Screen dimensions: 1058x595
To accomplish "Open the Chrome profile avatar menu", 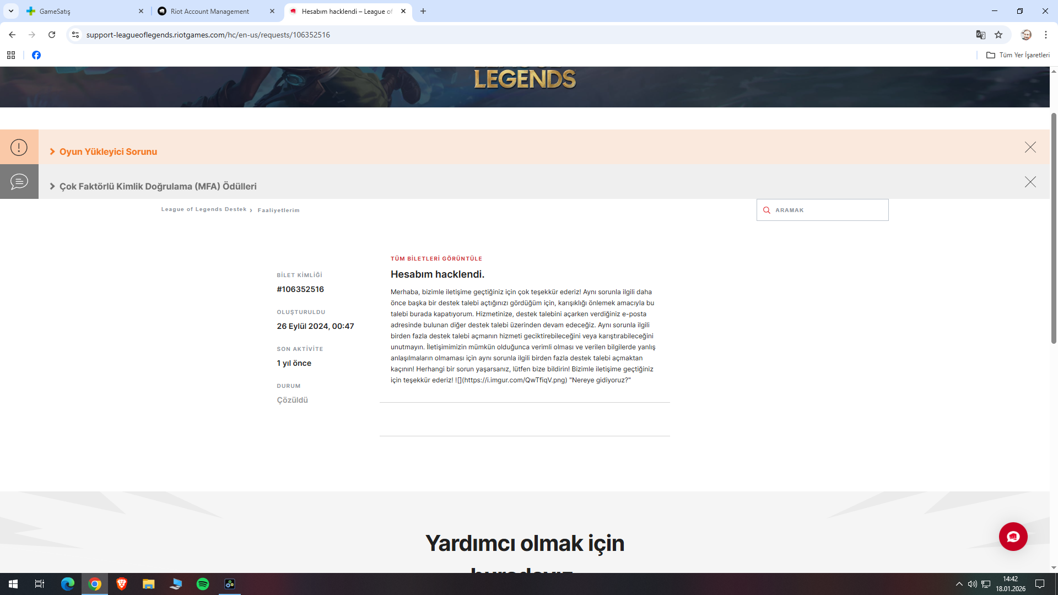I will point(1026,35).
